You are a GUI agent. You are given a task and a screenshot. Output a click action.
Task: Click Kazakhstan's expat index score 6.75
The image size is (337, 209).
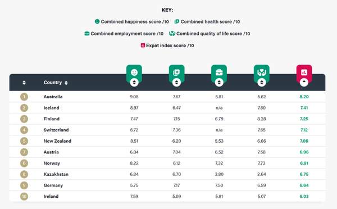[304, 174]
